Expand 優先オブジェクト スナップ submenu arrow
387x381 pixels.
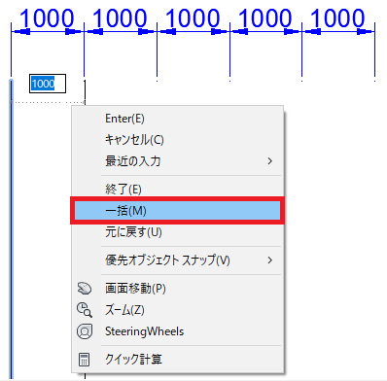tap(270, 260)
